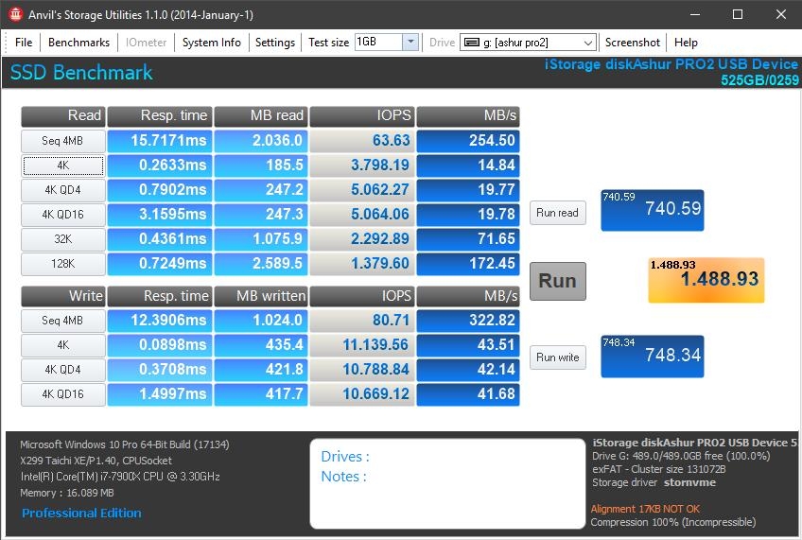Maximize the Anvil's Storage Utilities window
Image resolution: width=802 pixels, height=540 pixels.
point(738,14)
